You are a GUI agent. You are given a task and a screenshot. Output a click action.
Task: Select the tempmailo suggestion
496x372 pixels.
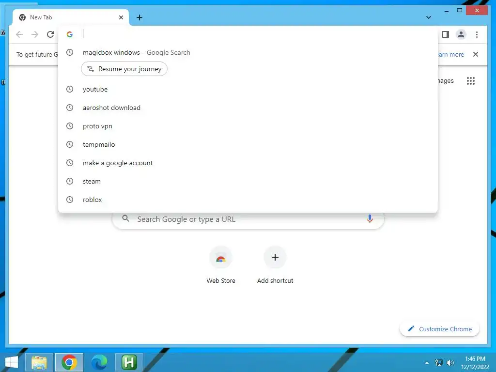click(x=248, y=144)
